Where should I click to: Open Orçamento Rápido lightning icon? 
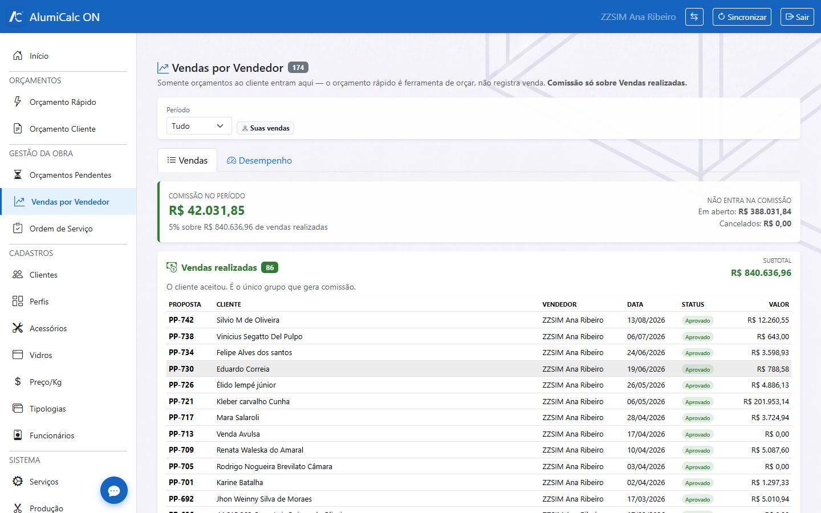[18, 101]
